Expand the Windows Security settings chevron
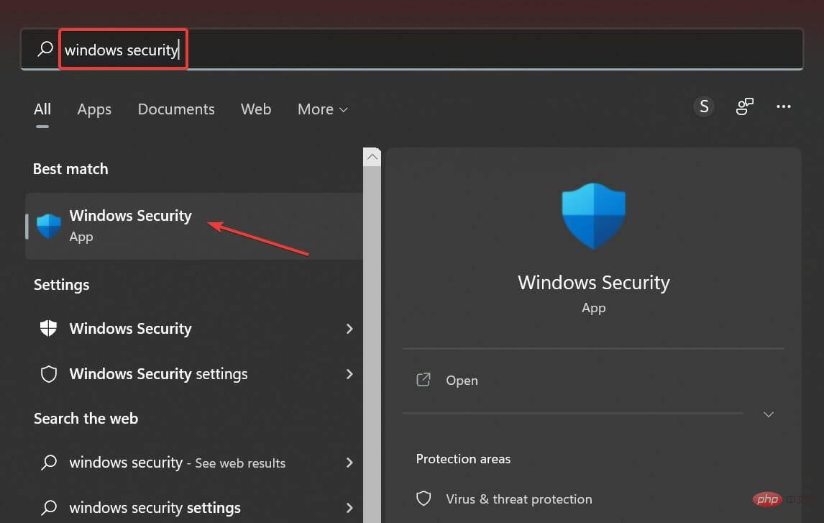The image size is (824, 523). [x=349, y=374]
